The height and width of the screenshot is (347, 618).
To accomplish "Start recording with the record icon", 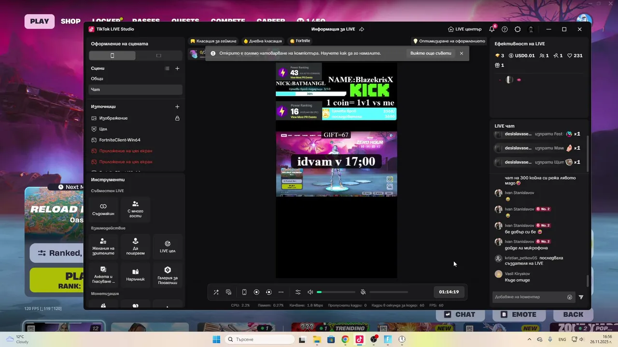I will 256,292.
